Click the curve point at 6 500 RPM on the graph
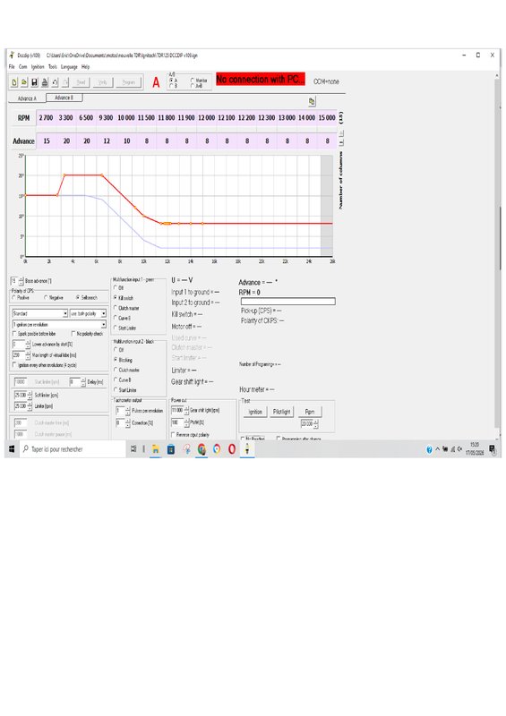This screenshot has width=506, height=716. click(x=102, y=175)
